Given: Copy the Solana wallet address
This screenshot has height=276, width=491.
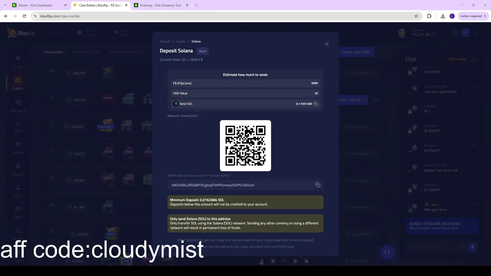Looking at the screenshot, I should click(x=318, y=185).
